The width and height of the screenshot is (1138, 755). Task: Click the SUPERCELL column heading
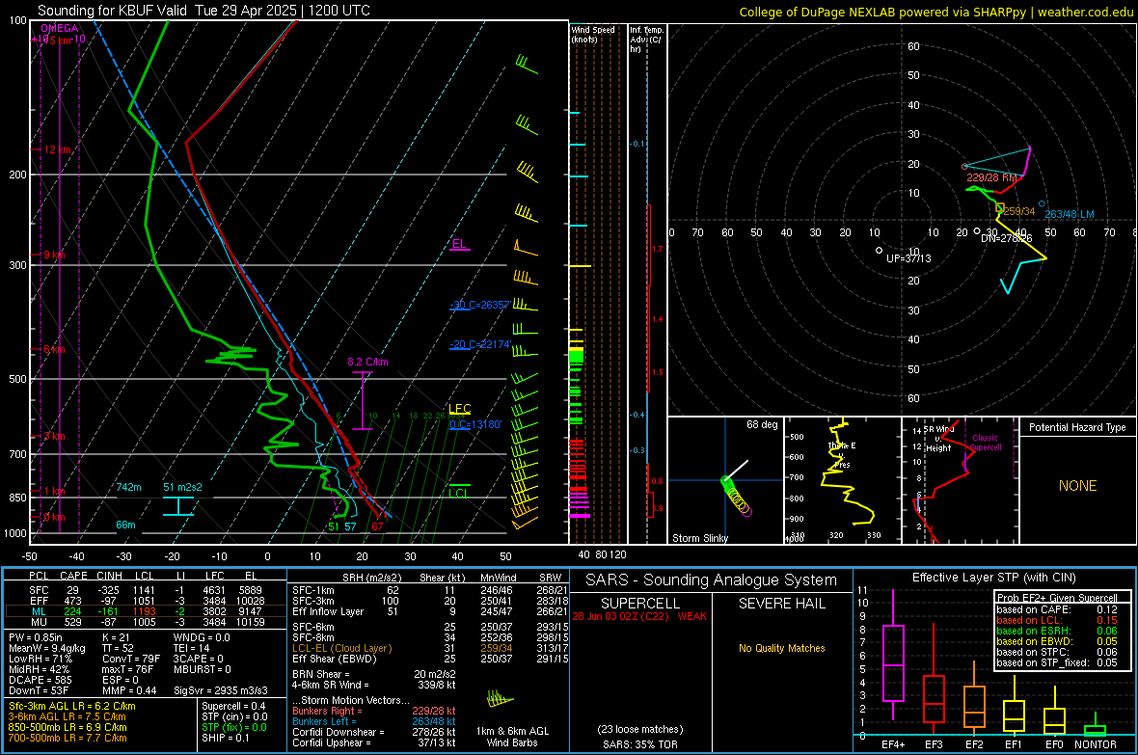click(x=640, y=604)
